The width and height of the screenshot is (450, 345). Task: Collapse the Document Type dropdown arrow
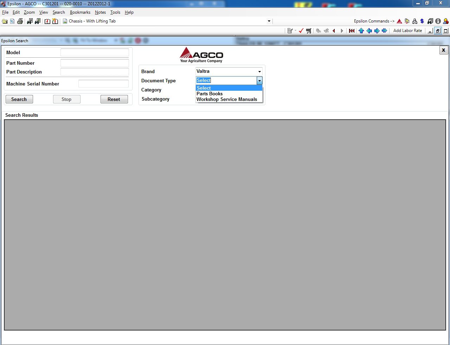(x=259, y=81)
